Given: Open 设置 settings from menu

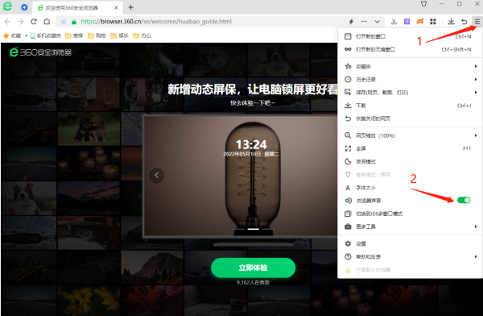Looking at the screenshot, I should (x=410, y=243).
